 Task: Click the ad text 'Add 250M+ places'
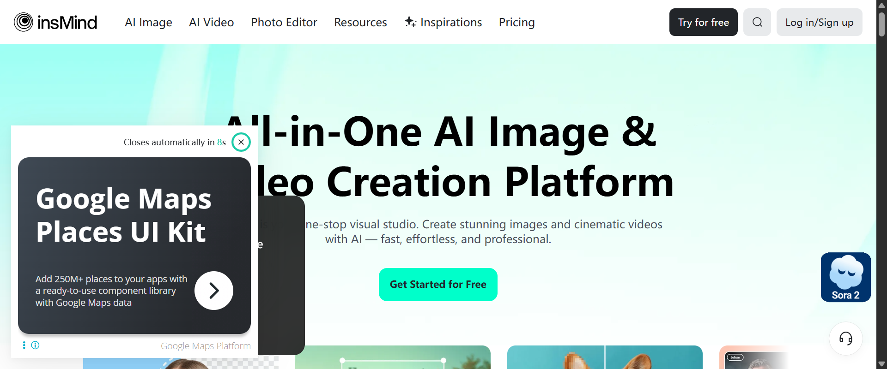click(x=111, y=291)
